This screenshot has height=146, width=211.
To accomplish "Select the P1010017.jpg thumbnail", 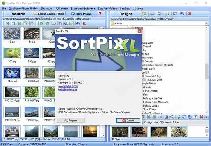I will pyautogui.click(x=32, y=92).
